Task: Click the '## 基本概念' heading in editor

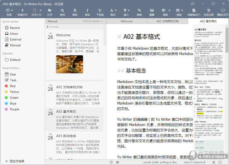Action: pos(132,71)
